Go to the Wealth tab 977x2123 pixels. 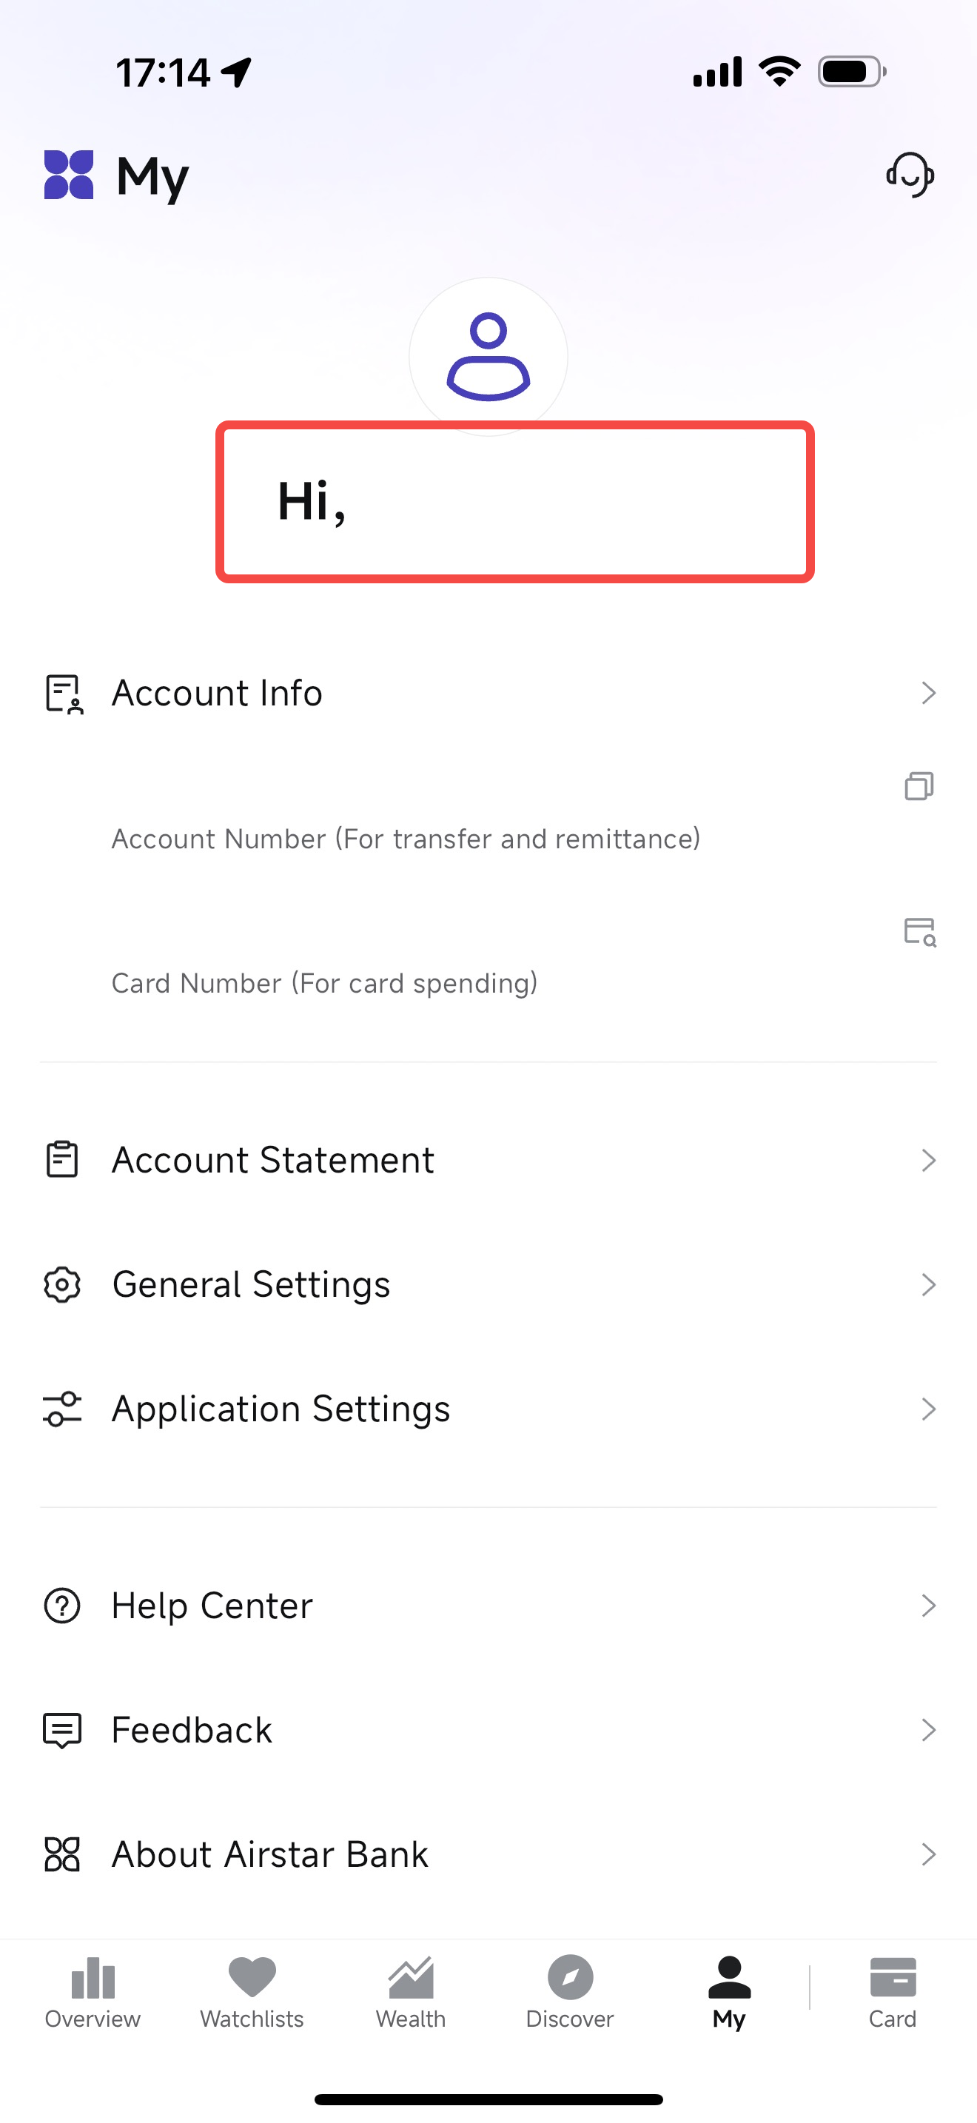pos(410,1992)
